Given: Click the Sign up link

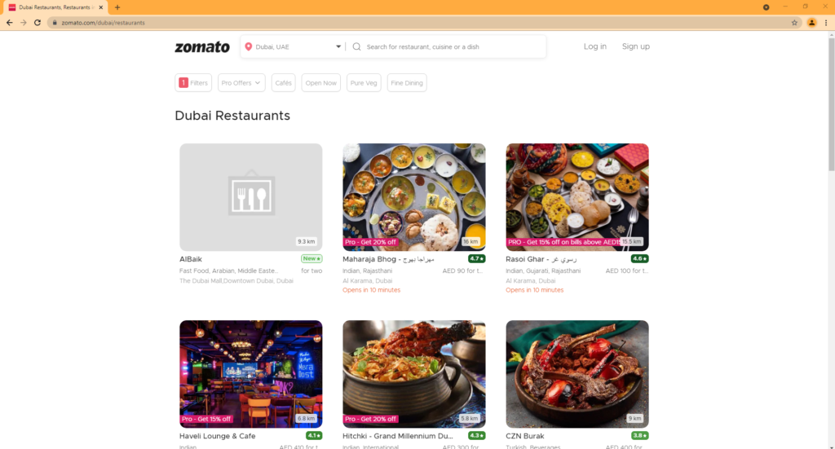Looking at the screenshot, I should coord(635,46).
